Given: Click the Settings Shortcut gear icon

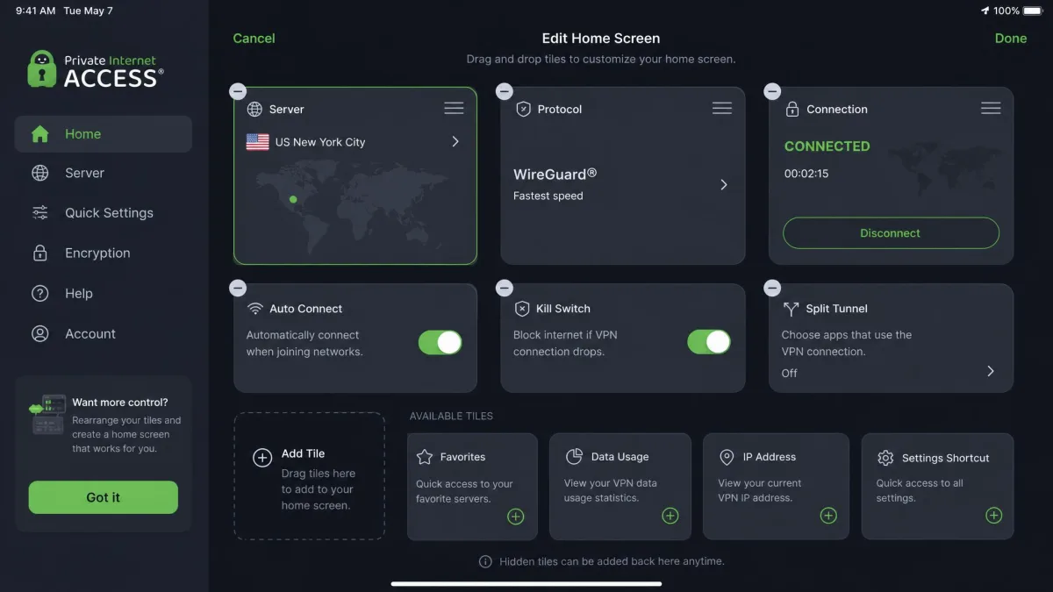Looking at the screenshot, I should (x=885, y=458).
